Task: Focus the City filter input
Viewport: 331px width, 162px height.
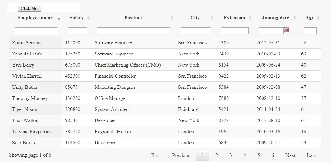Action: click(196, 31)
